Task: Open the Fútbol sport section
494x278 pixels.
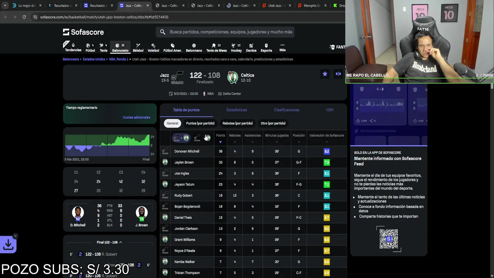Action: [x=90, y=47]
